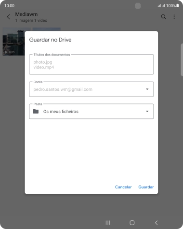Tap the recent apps navigation icon
Viewport: 183px width, 229px height.
[x=108, y=223]
